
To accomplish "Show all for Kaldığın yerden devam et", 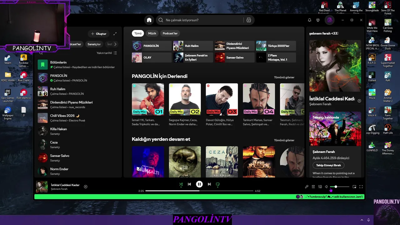I will pyautogui.click(x=284, y=140).
